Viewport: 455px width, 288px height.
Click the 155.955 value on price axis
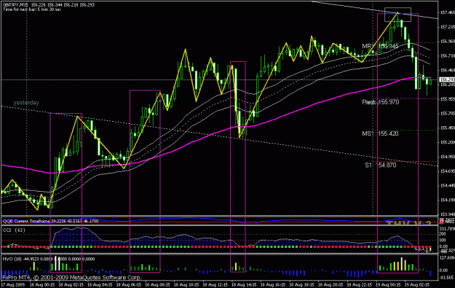[x=448, y=99]
